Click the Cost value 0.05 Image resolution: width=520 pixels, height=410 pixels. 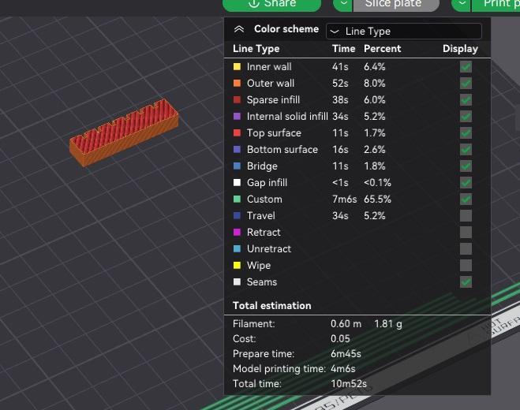pos(340,339)
